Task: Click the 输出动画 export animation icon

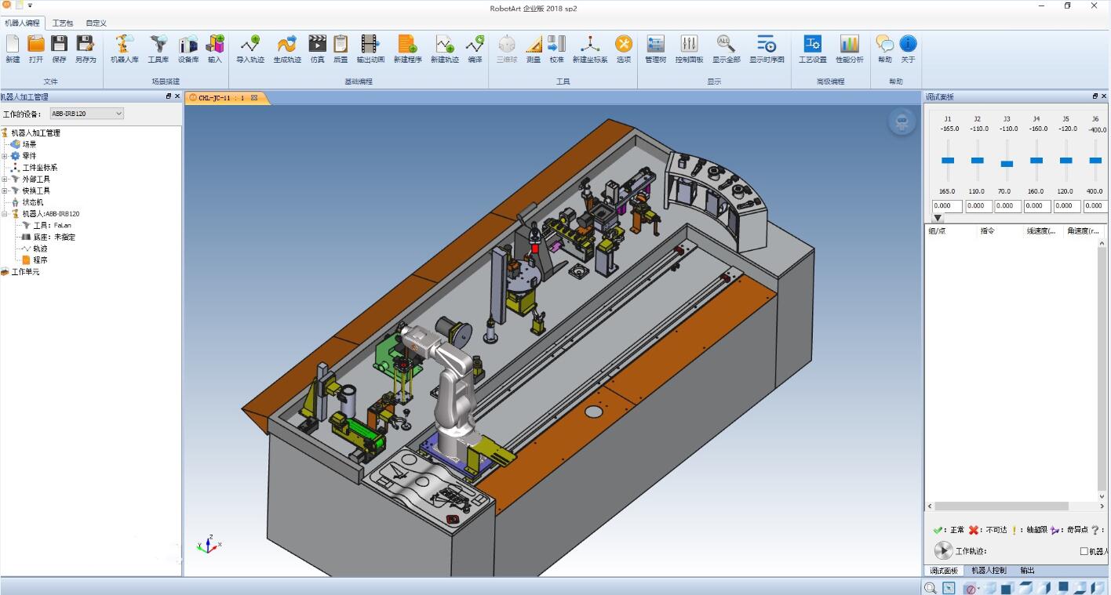Action: pos(370,49)
